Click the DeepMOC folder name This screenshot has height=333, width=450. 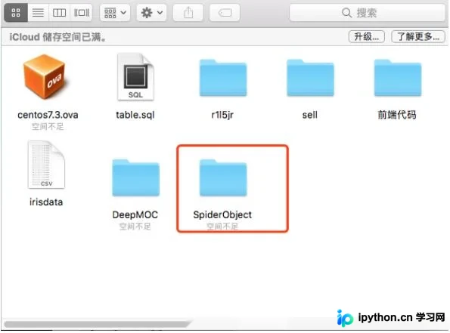(135, 214)
